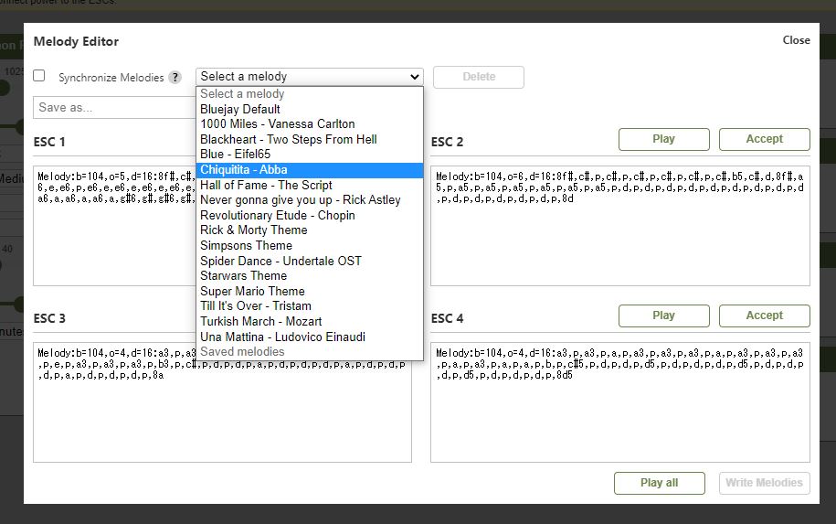Accept the ESC 4 melody
Image resolution: width=836 pixels, height=524 pixels.
[765, 315]
